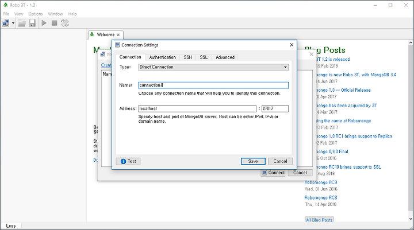Viewport: 414px width, 230px height.
Task: Open 'the name of Robomongo' blog post
Action: pyautogui.click(x=343, y=121)
